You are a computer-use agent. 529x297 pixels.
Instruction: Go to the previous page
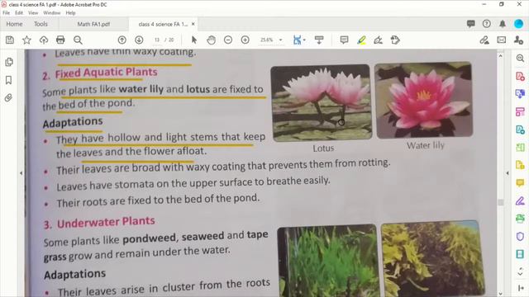pyautogui.click(x=122, y=40)
